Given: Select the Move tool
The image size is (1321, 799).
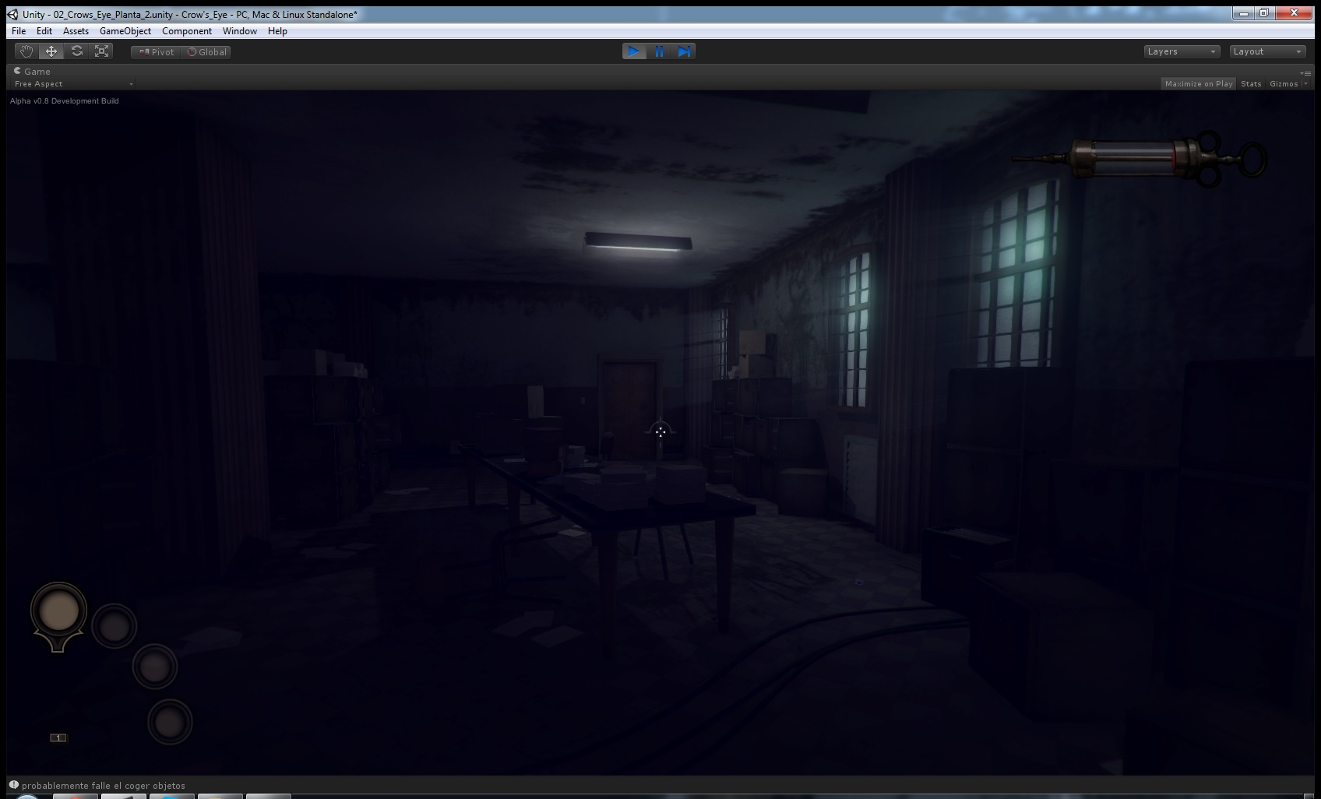Looking at the screenshot, I should (51, 51).
